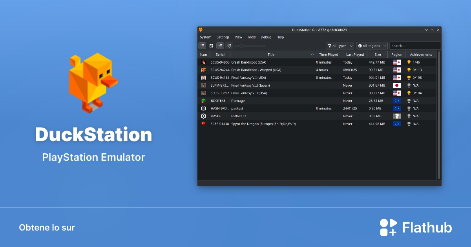Visit the Flathub link
The width and height of the screenshot is (471, 247).
click(416, 227)
